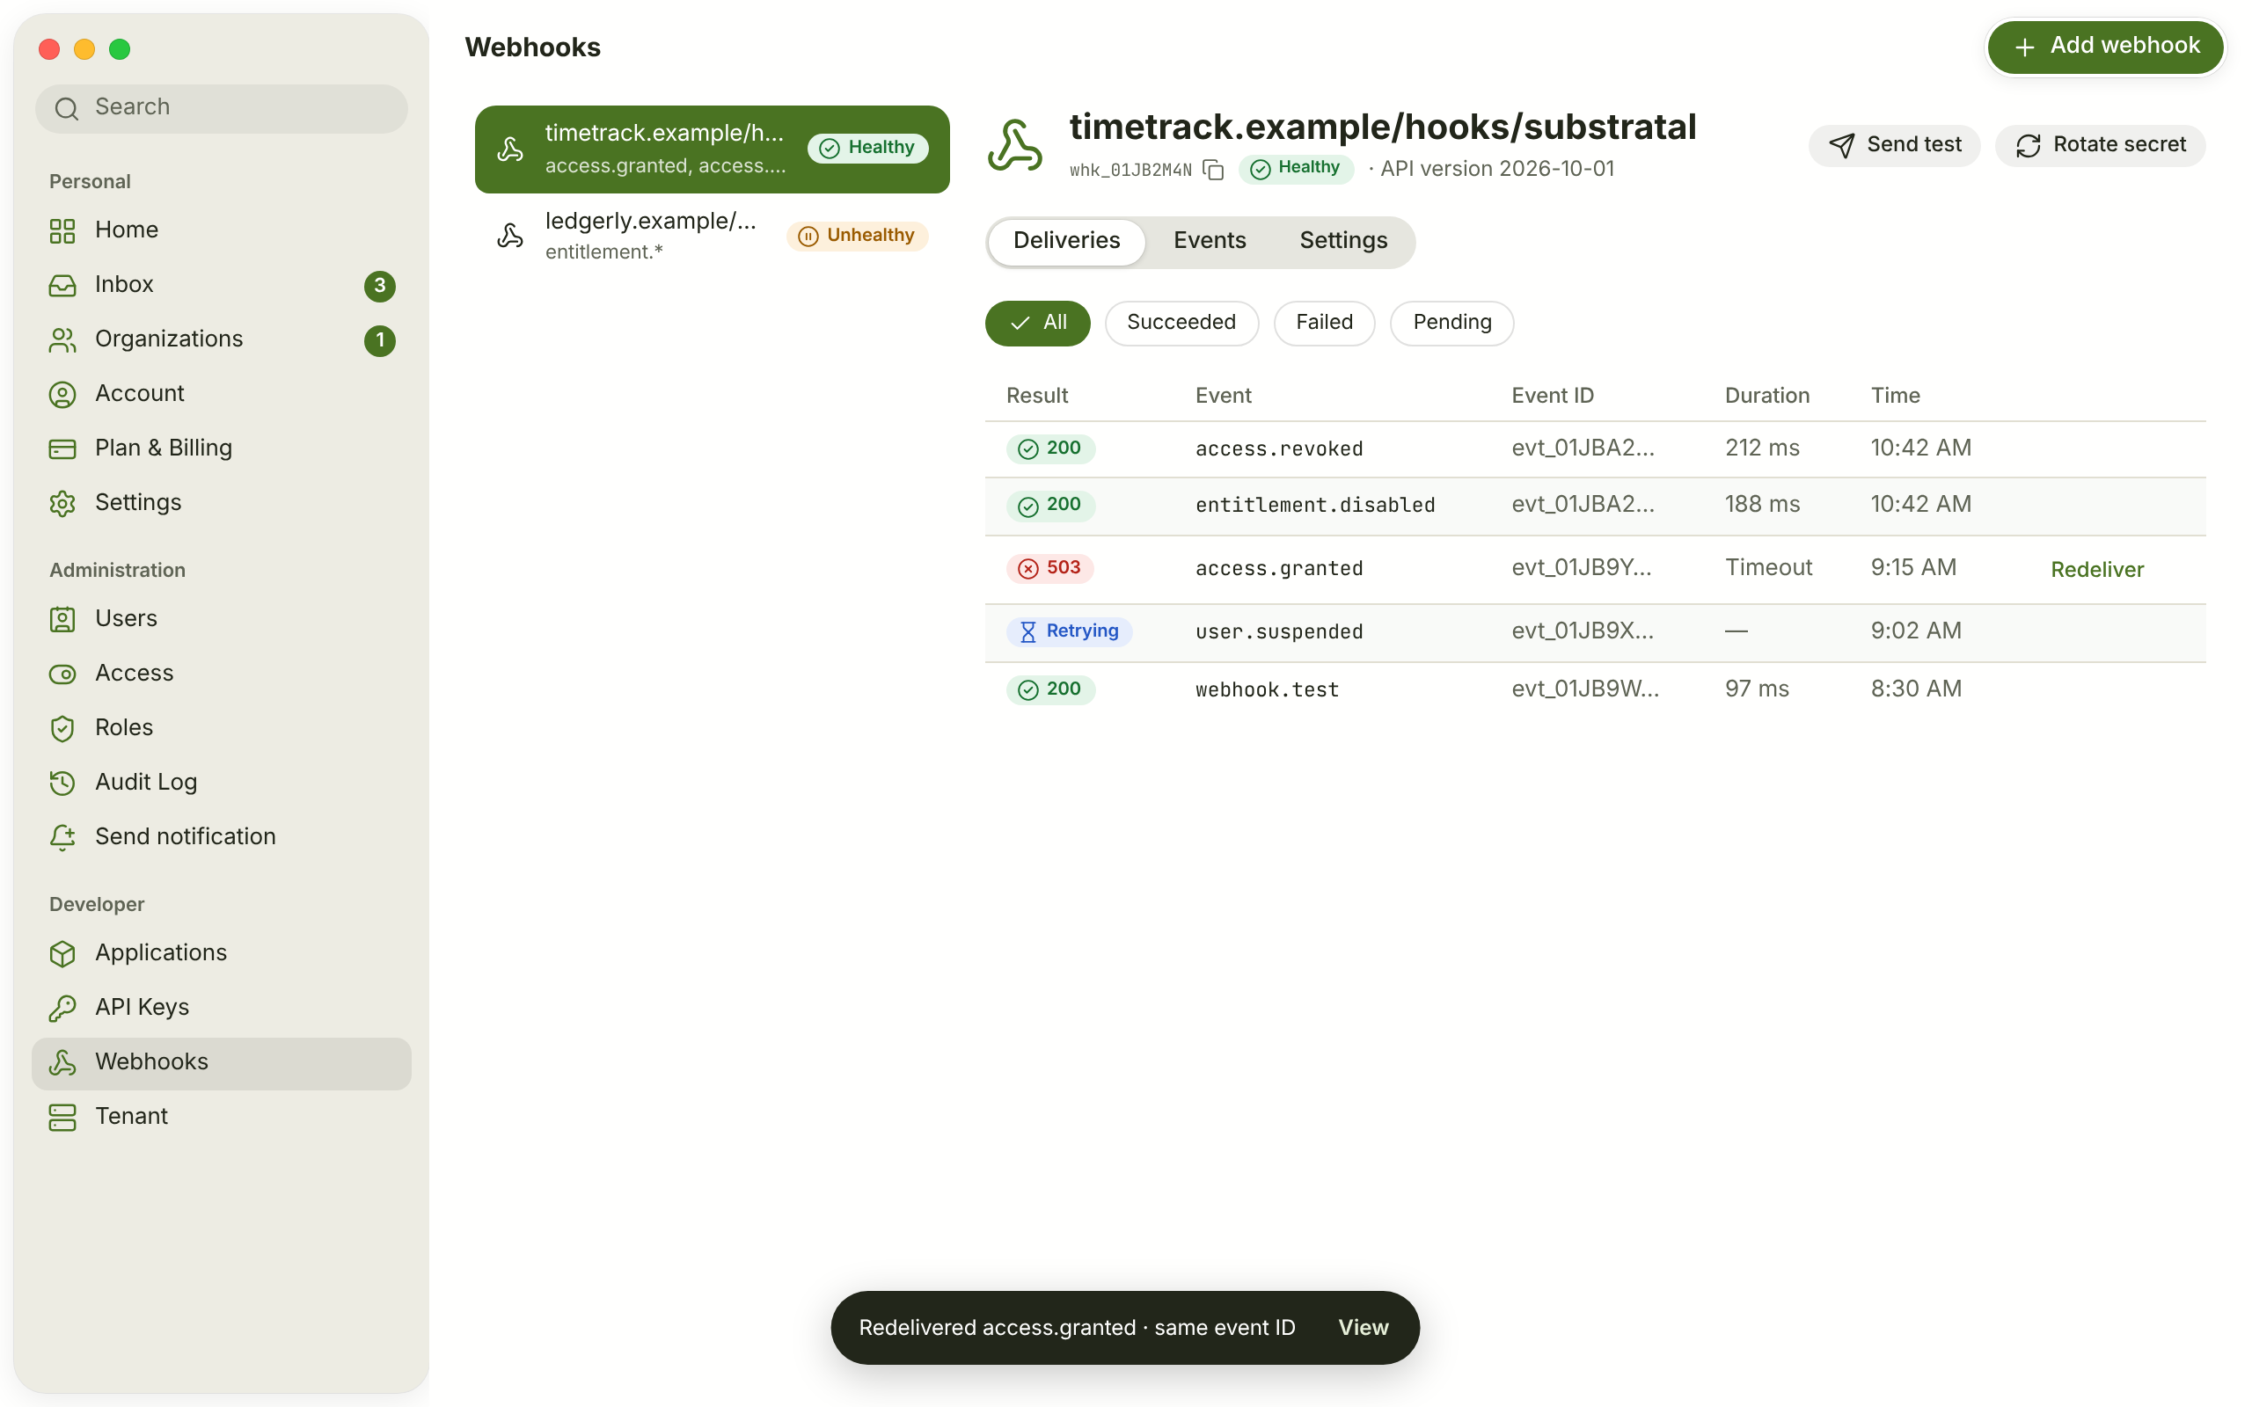Open Send notification
Viewport: 2252px width, 1407px height.
pyautogui.click(x=221, y=836)
